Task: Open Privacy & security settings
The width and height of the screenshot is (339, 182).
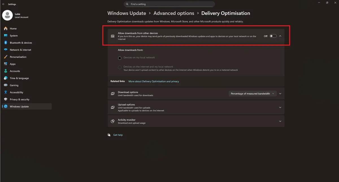Action: pyautogui.click(x=27, y=99)
